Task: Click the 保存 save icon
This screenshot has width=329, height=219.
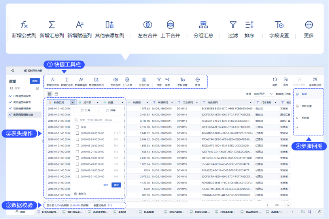Action: click(286, 80)
